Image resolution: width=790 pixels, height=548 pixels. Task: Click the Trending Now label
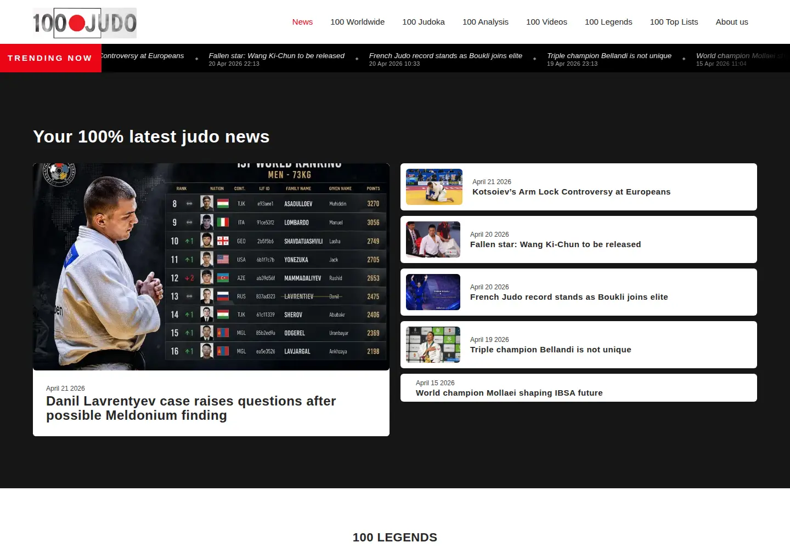pyautogui.click(x=50, y=58)
